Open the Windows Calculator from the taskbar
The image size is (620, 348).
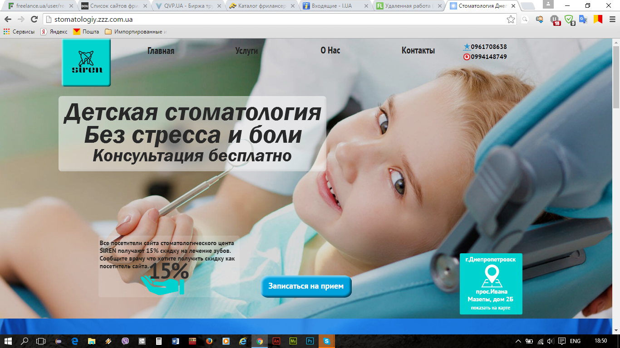coord(159,341)
